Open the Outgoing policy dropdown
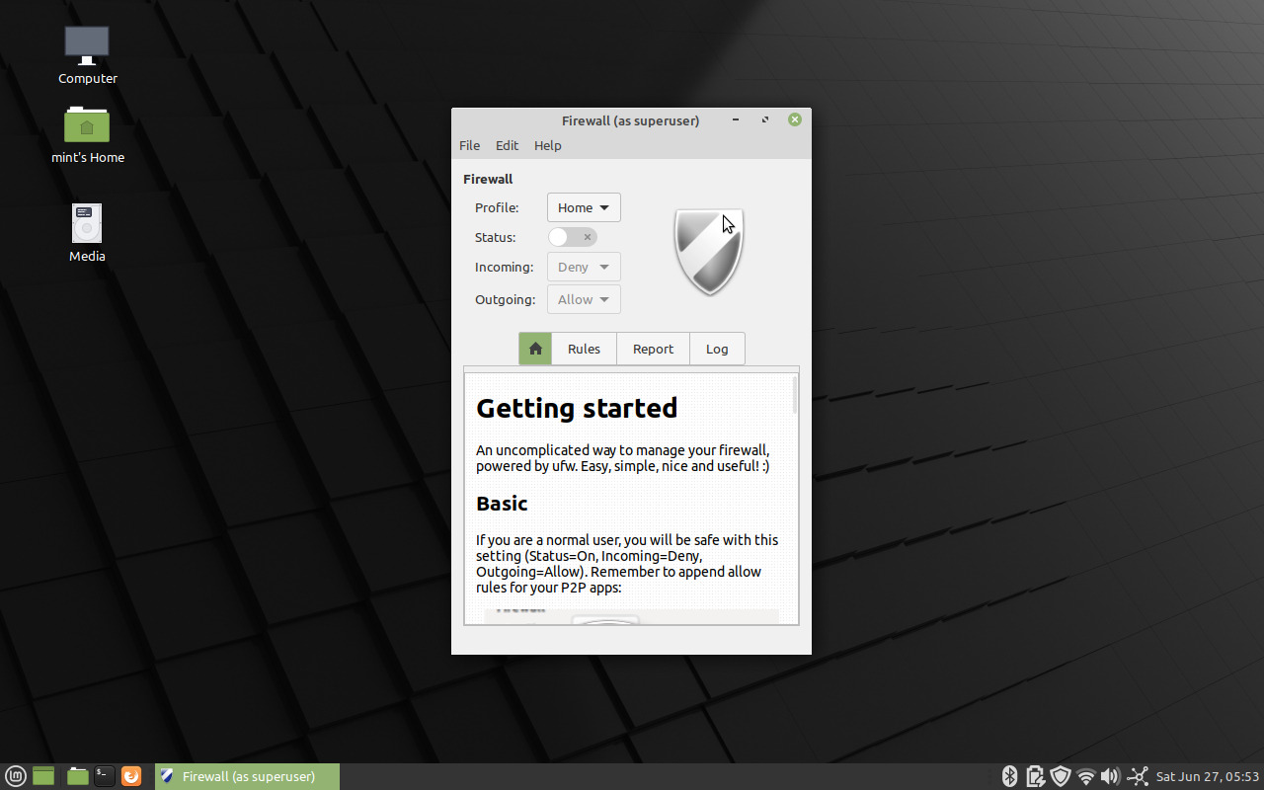1264x790 pixels. tap(584, 299)
